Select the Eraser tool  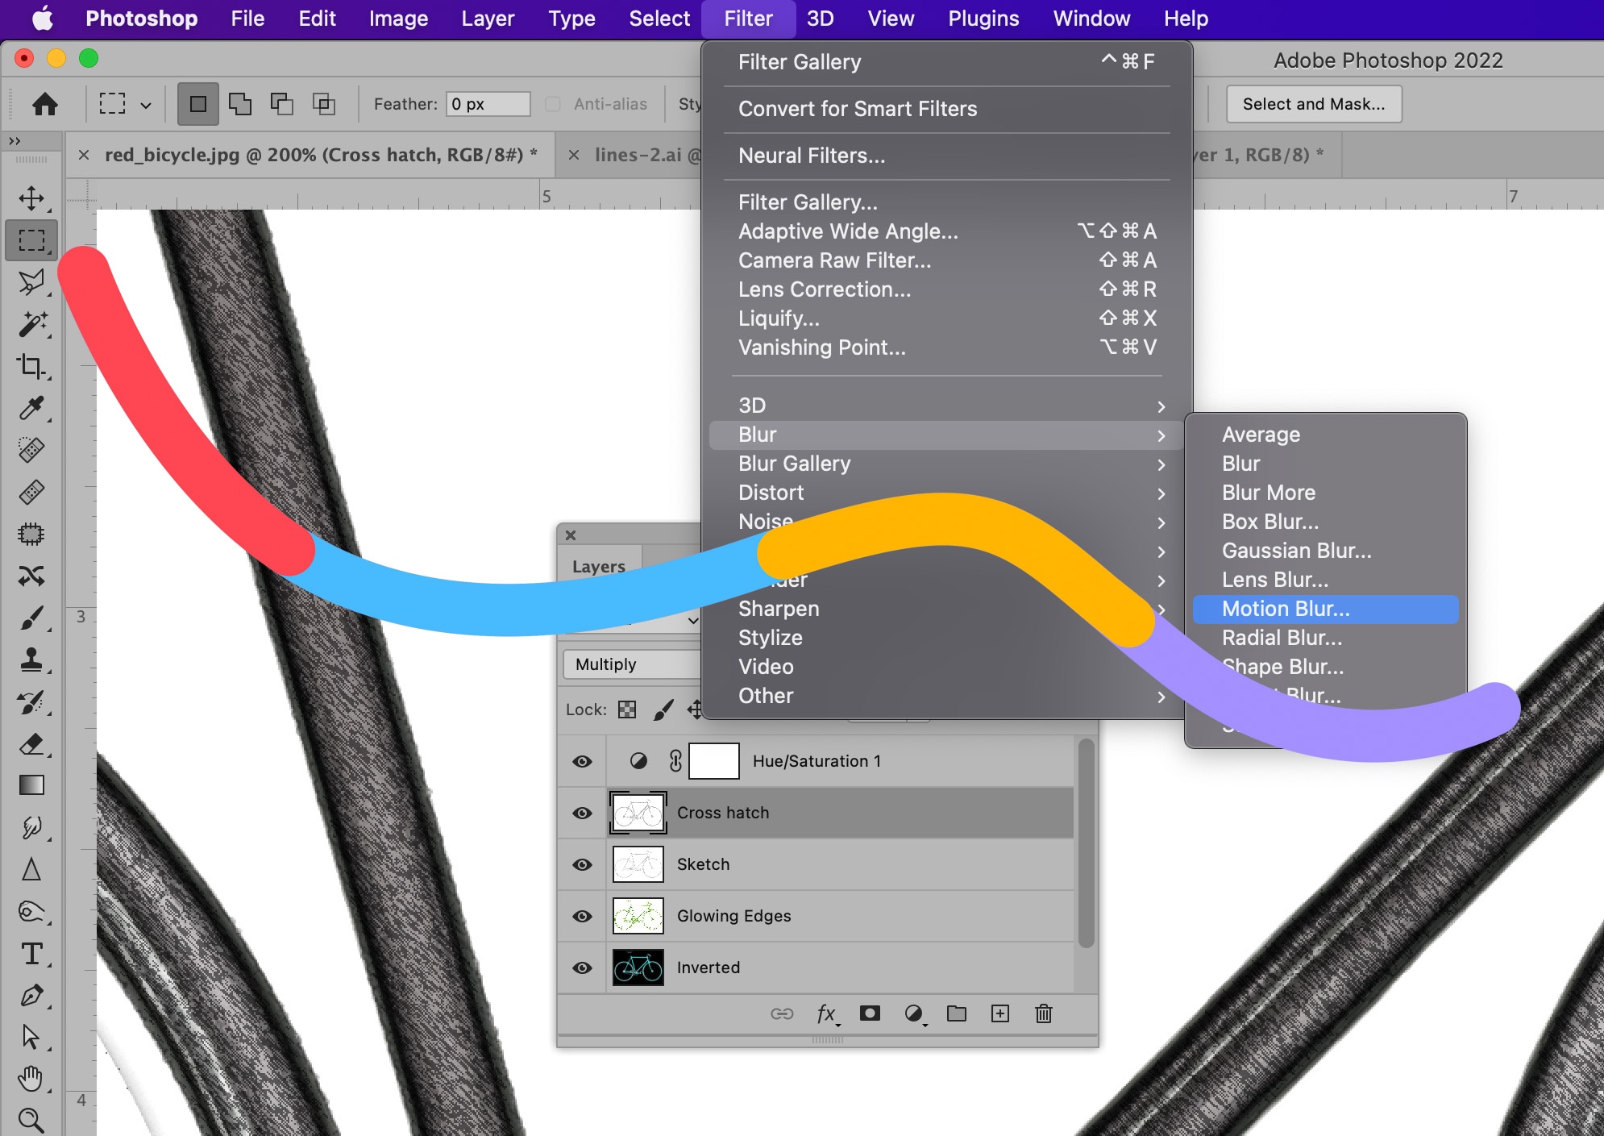[x=31, y=743]
